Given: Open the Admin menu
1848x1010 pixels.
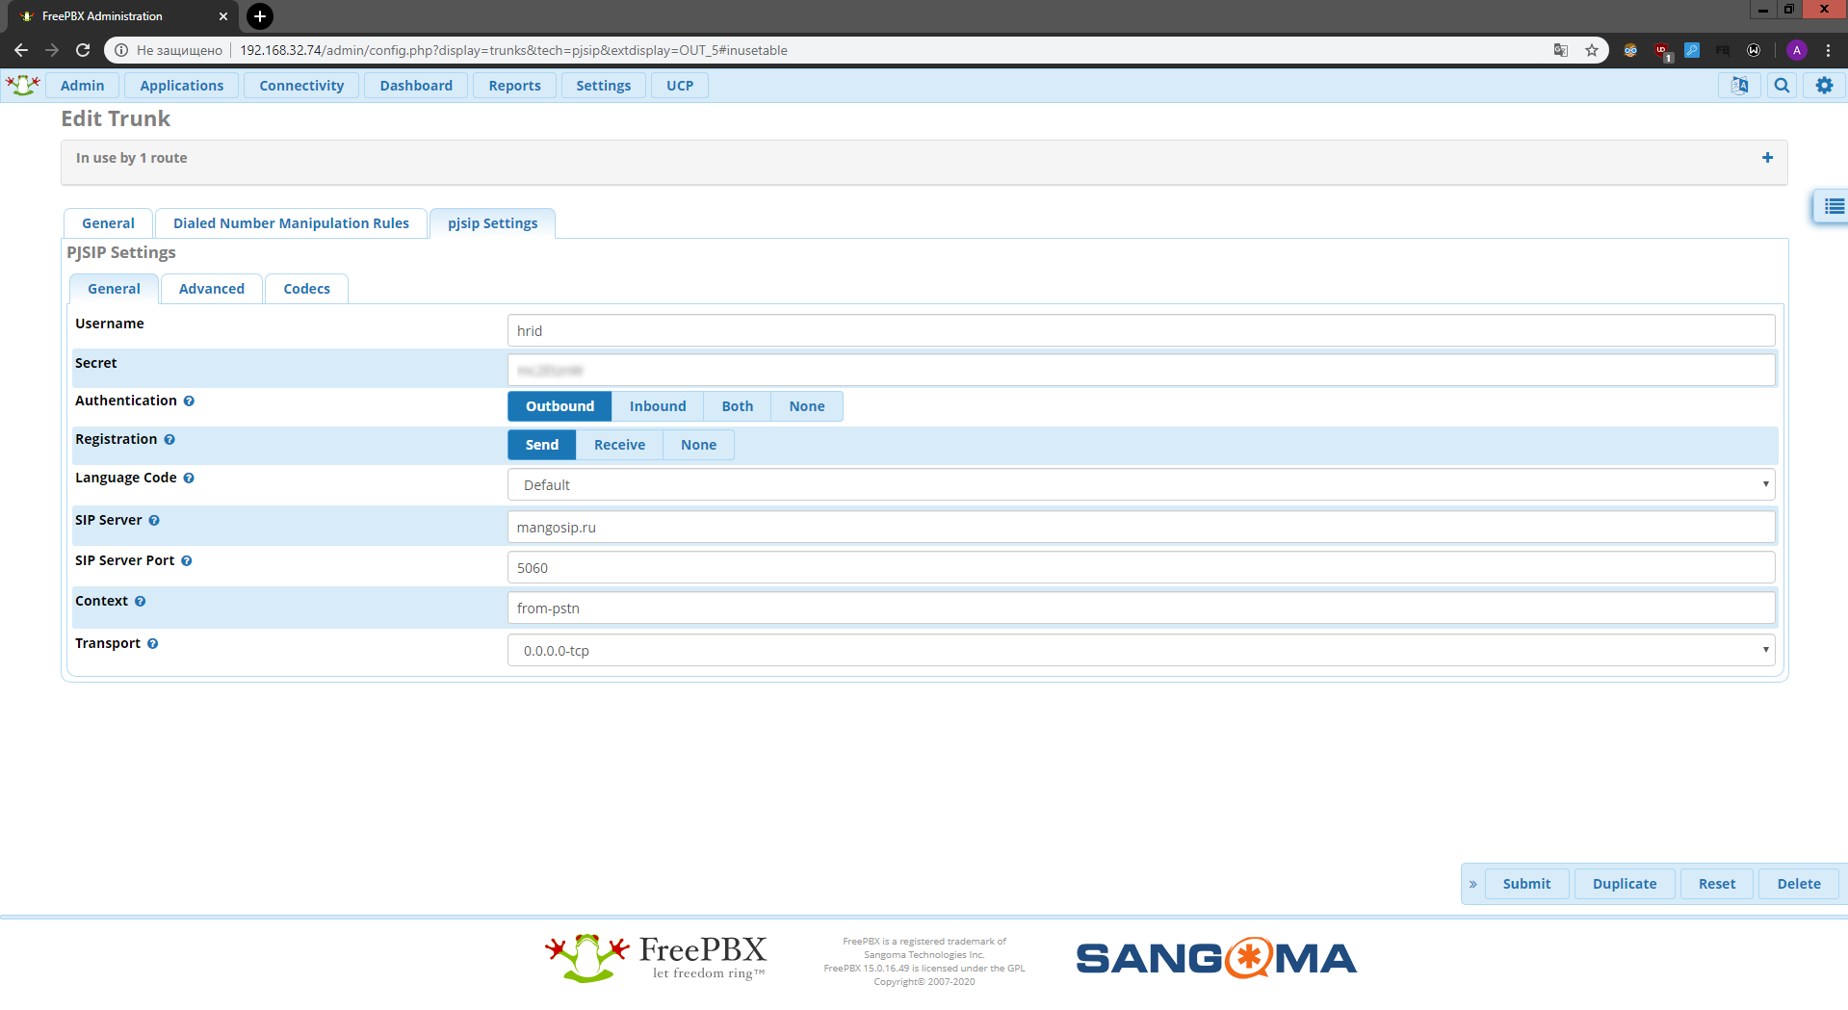Looking at the screenshot, I should click(83, 86).
